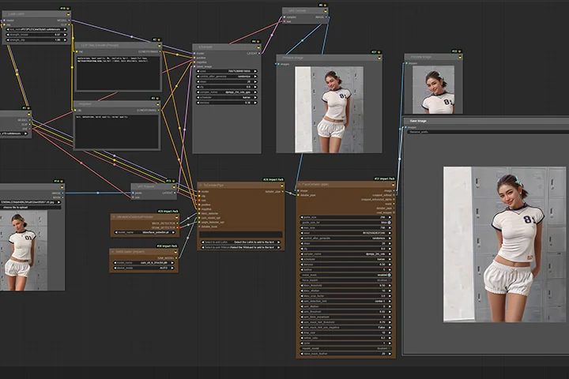Click positive prompt text area
The image size is (569, 379).
tap(118, 73)
